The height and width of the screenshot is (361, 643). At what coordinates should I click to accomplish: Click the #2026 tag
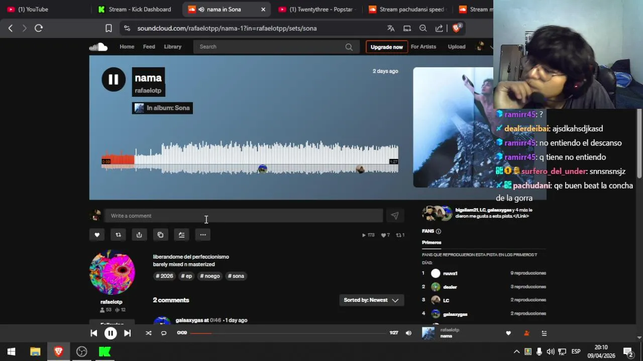coord(164,276)
